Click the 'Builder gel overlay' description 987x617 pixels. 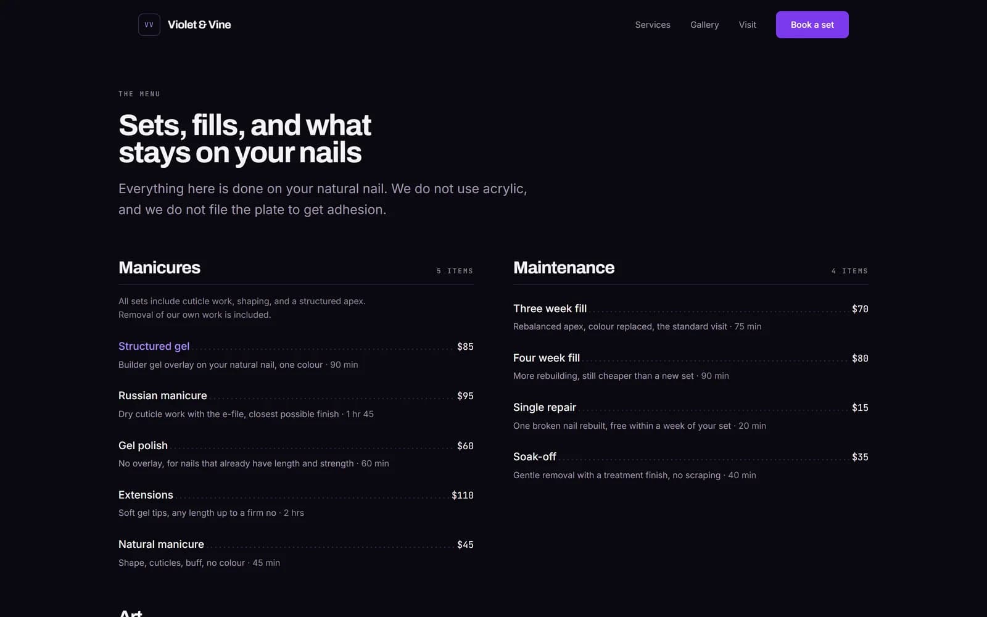click(x=238, y=365)
